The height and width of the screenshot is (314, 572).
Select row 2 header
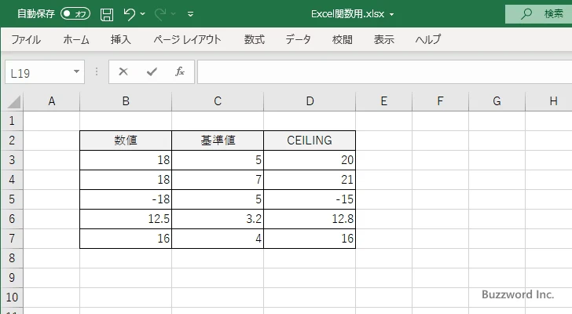[x=12, y=141]
